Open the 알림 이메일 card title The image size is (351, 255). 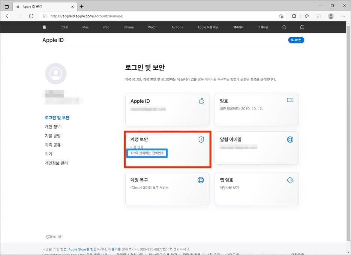(x=231, y=139)
